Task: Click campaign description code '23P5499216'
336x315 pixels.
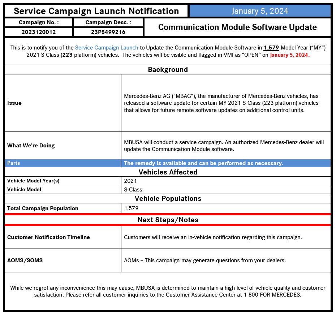Action: [108, 32]
